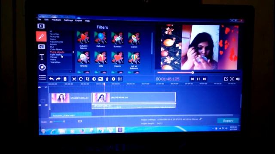Select the Romantic_Guitar audio clip
Image resolution: width=275 pixels, height=154 pixels.
coord(71,115)
